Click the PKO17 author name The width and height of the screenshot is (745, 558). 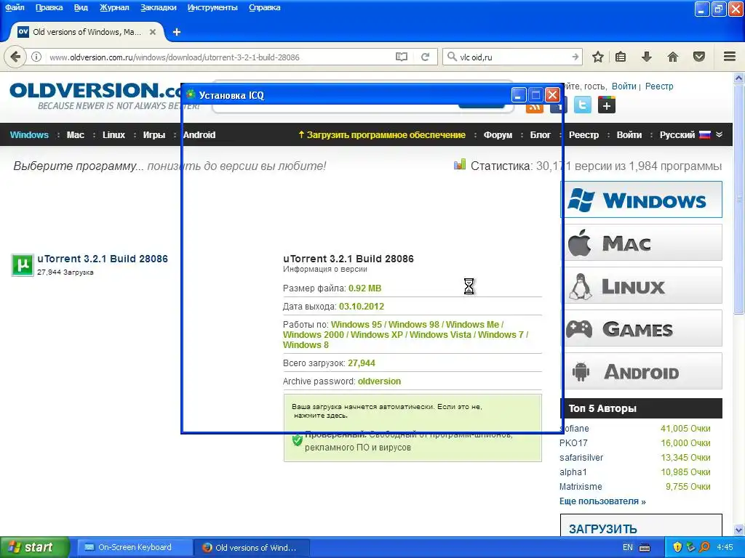click(x=573, y=442)
